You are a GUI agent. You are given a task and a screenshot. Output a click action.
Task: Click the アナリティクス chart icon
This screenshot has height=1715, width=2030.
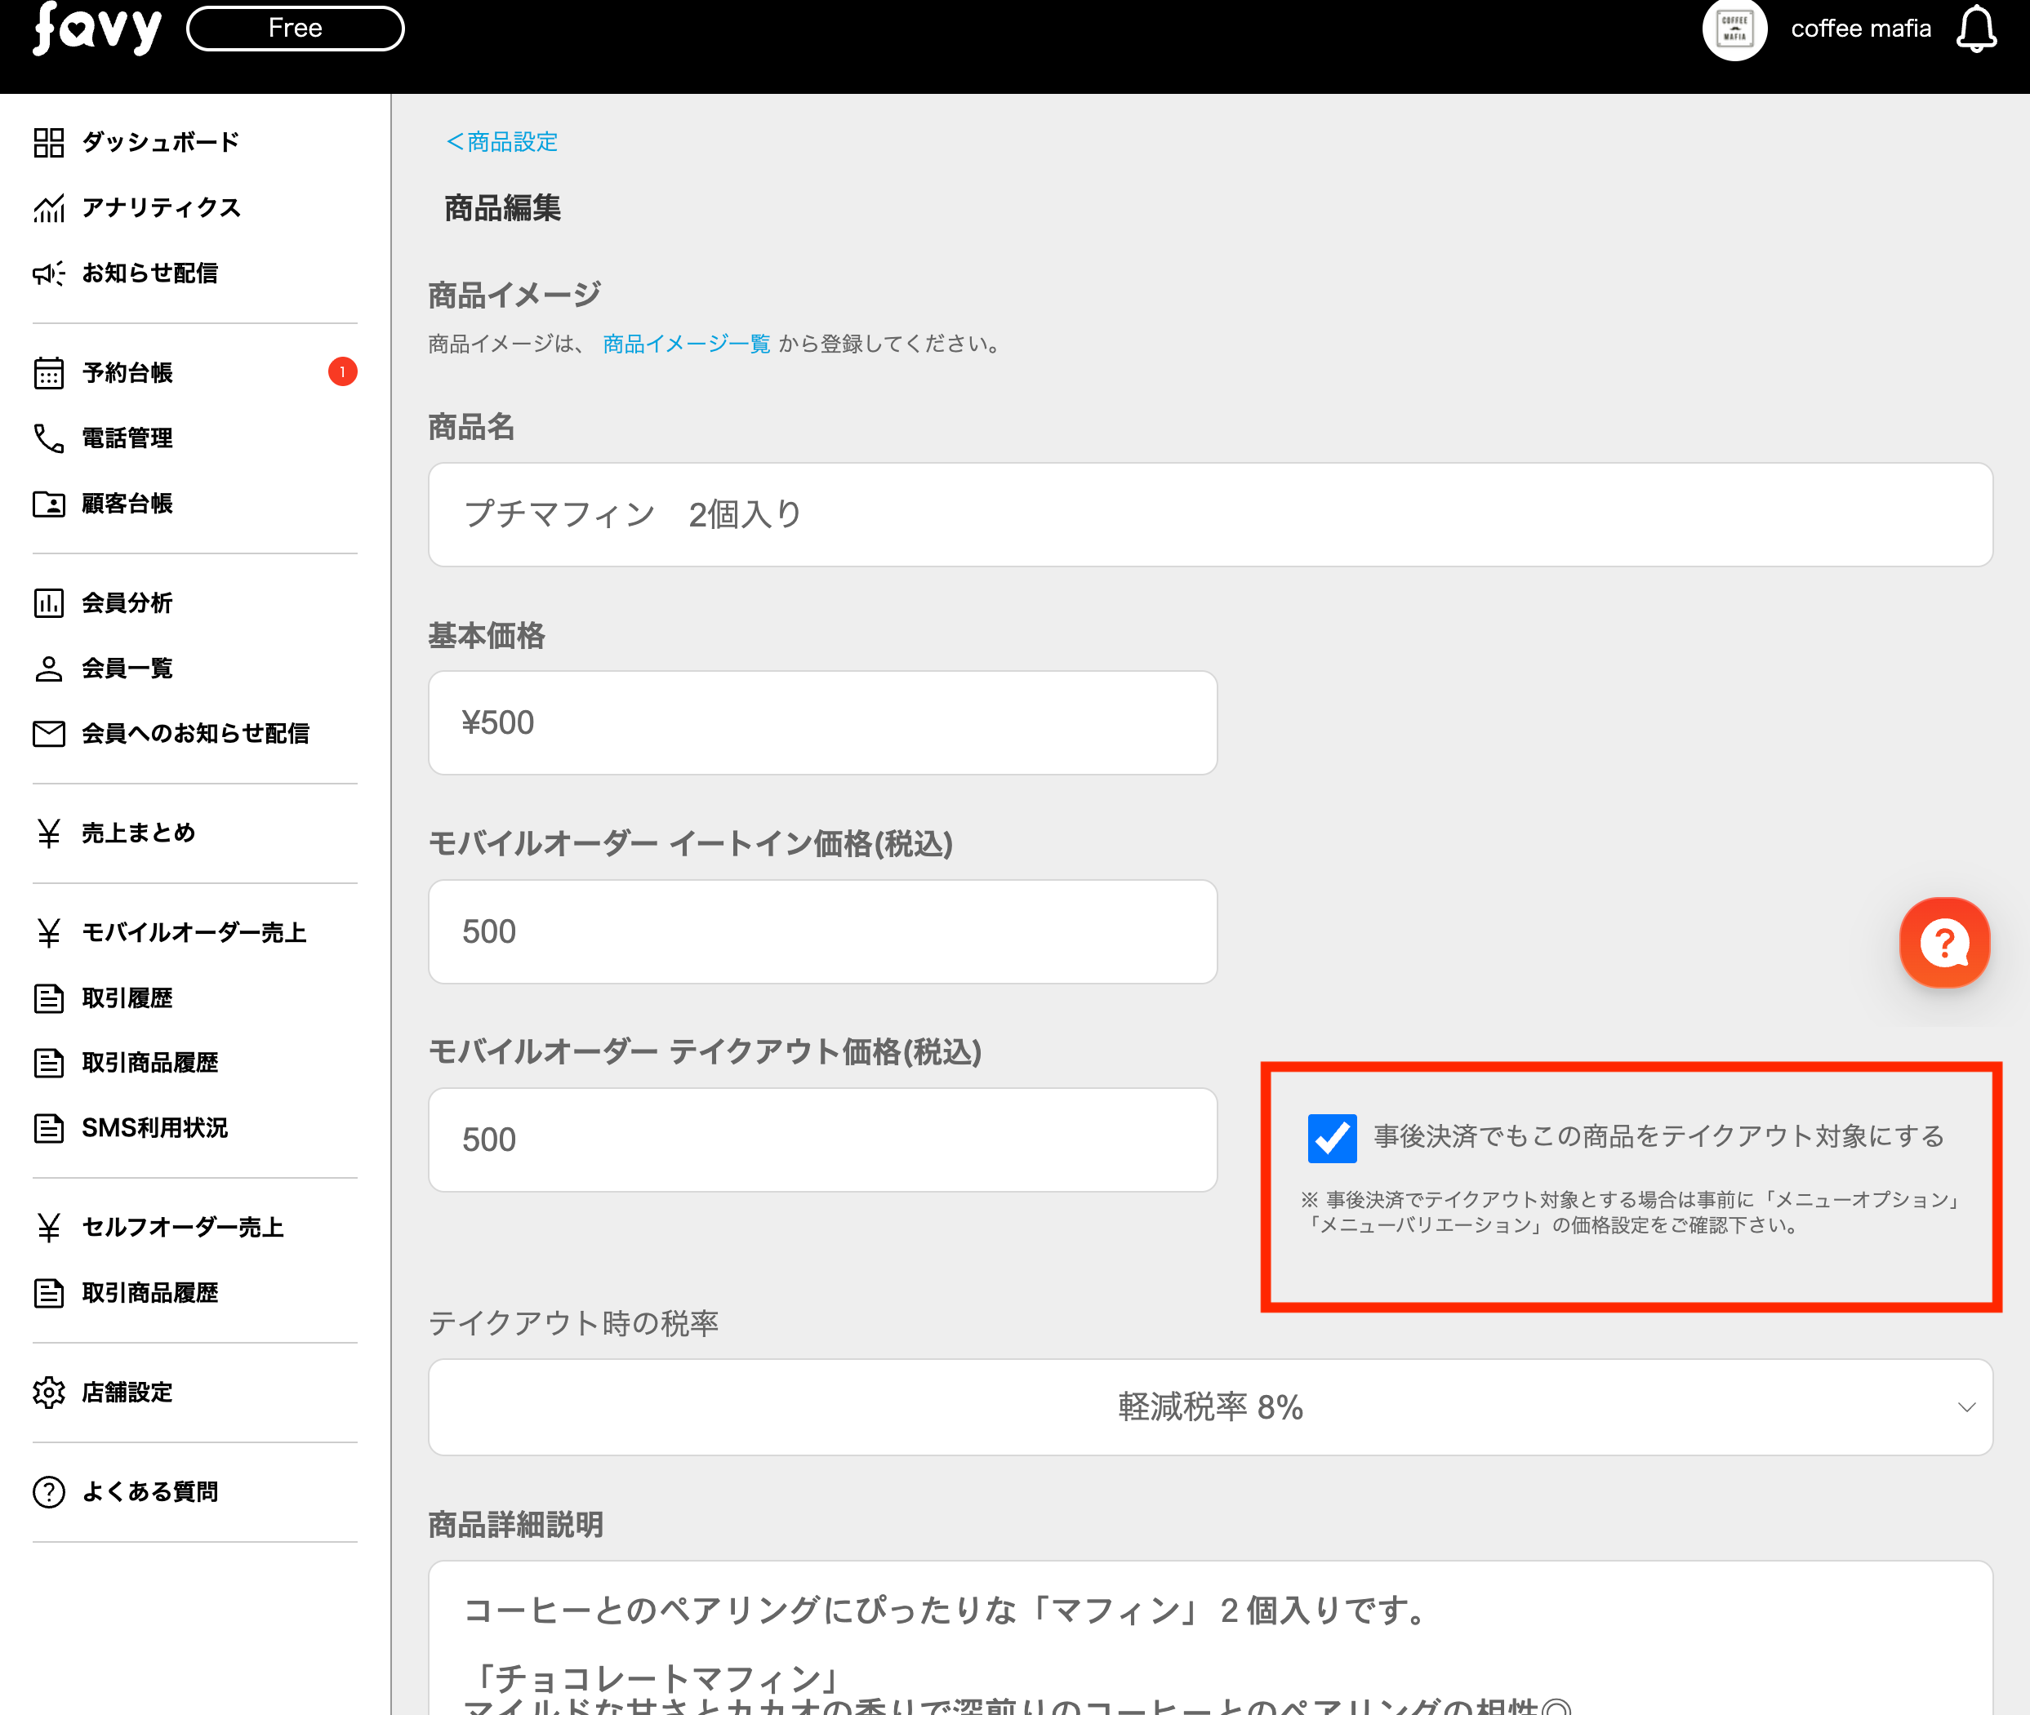[x=49, y=207]
